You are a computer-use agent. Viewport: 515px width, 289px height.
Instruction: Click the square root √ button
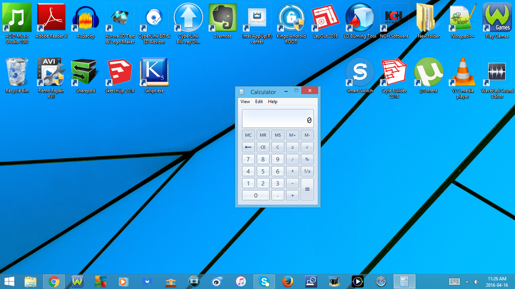coord(307,147)
